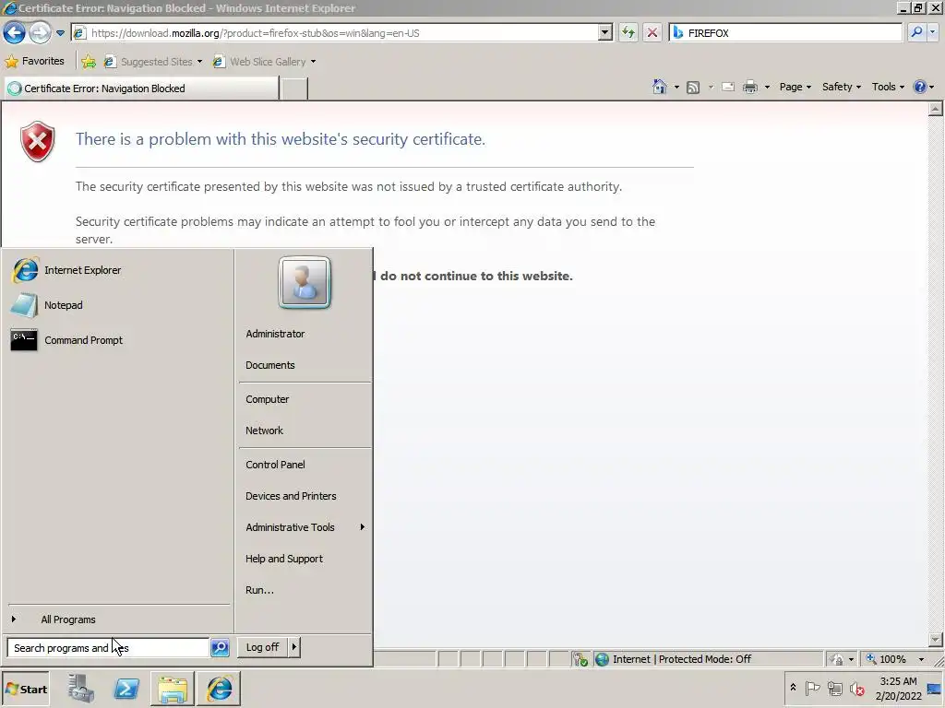945x708 pixels.
Task: Expand Web Slice Gallery dropdown arrow
Action: [313, 62]
